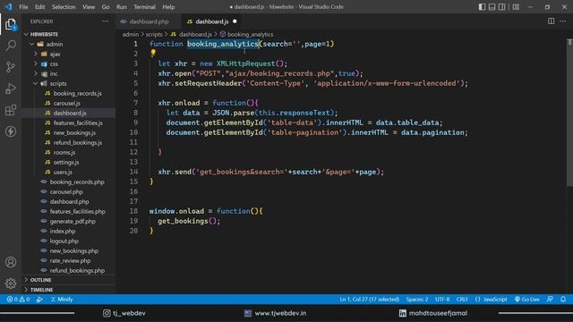
Task: Open the Source Control view
Action: (x=11, y=67)
